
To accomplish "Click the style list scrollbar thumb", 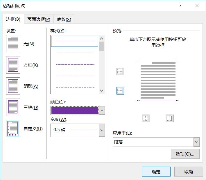I will coord(102,47).
